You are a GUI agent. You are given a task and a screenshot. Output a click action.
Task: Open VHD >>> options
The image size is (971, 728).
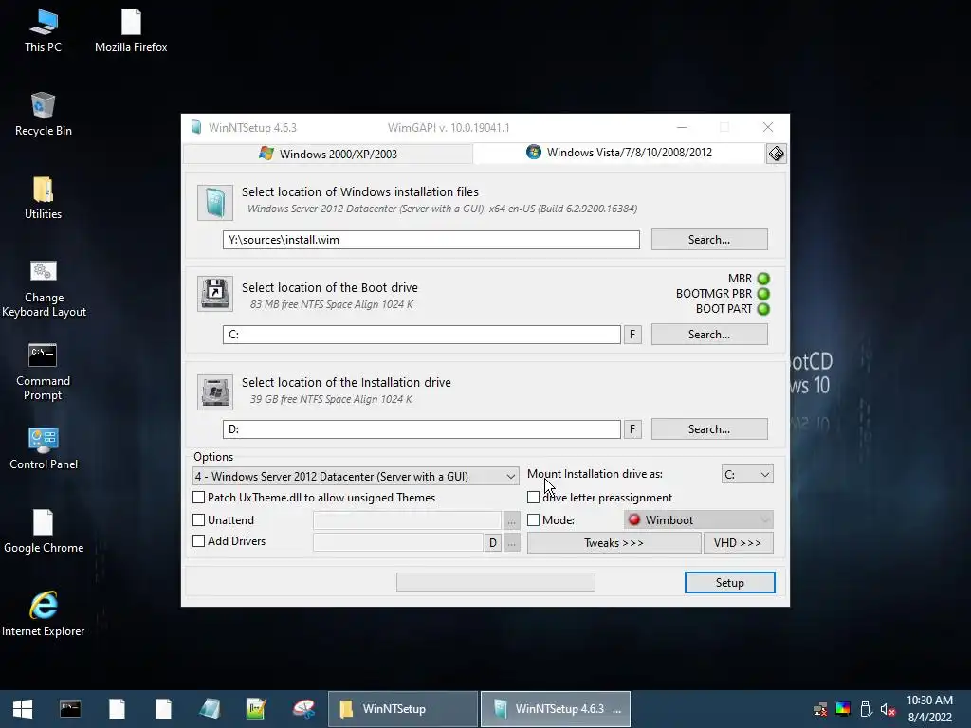(x=738, y=543)
